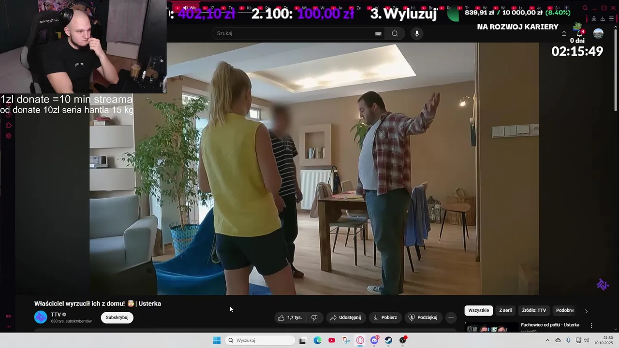
Task: Expand more filter chips with the right chevron
Action: tap(586, 311)
